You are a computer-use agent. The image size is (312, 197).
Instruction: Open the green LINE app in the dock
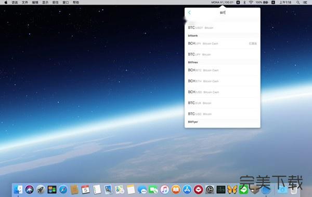click(243, 189)
